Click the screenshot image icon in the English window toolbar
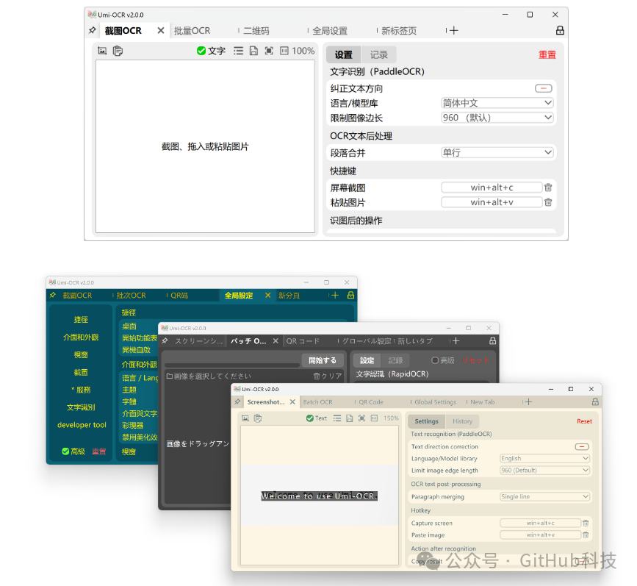637x586 pixels. (x=245, y=418)
